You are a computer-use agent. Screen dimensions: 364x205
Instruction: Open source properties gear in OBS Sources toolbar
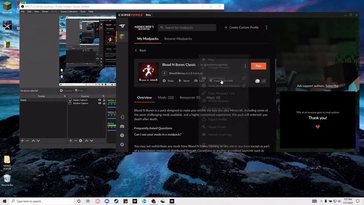pos(81,141)
